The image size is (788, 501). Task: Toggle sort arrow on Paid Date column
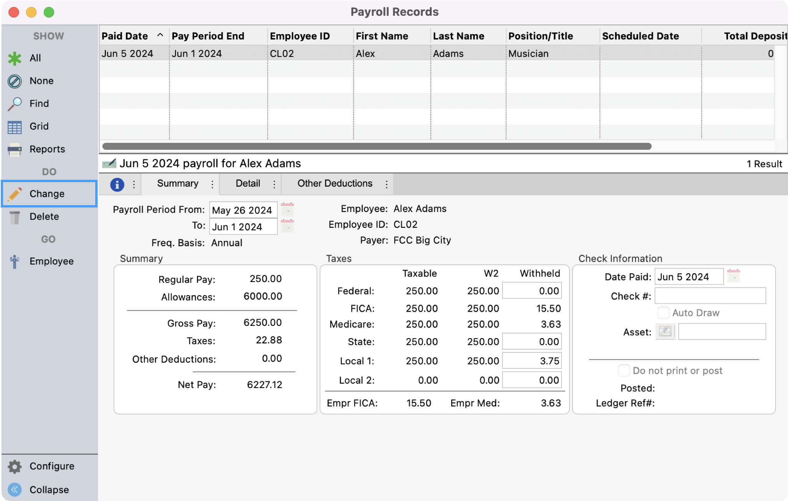click(160, 35)
